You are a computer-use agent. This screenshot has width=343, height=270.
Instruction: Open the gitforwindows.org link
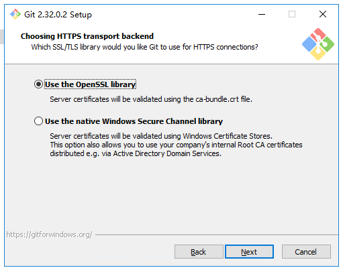tap(49, 234)
